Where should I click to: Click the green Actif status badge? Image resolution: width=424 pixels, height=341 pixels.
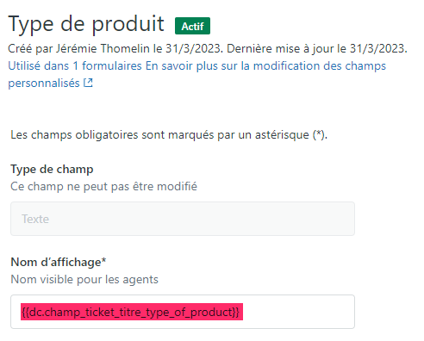[x=192, y=26]
